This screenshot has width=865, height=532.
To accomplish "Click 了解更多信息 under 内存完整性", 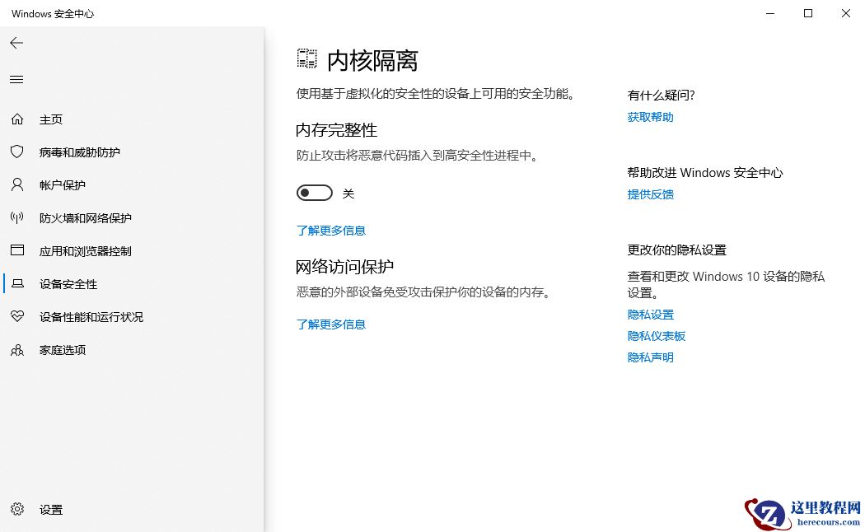I will click(331, 230).
